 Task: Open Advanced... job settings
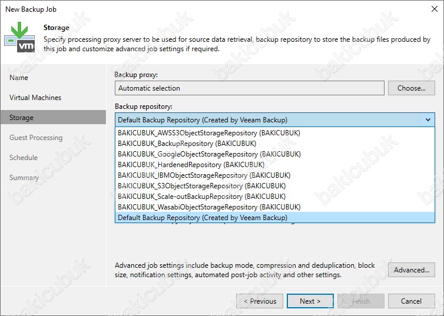(x=411, y=270)
